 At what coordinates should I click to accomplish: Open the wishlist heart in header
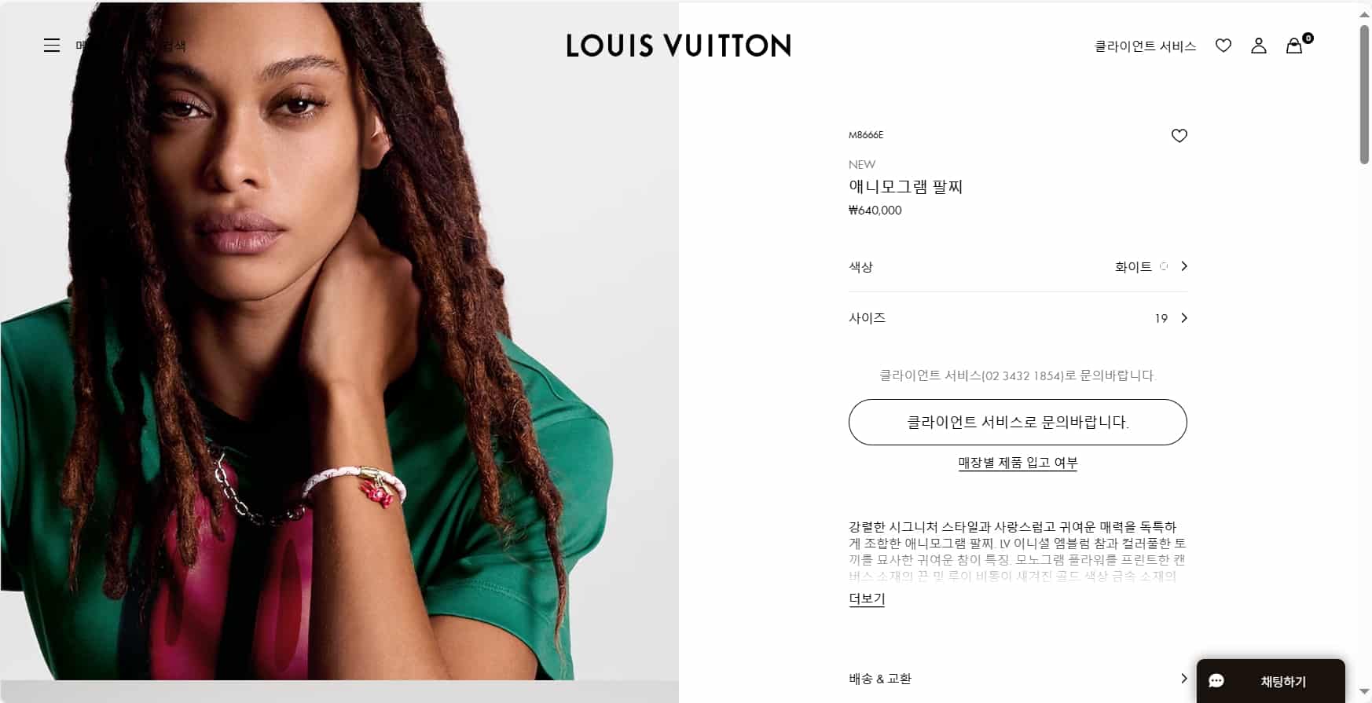[1223, 46]
